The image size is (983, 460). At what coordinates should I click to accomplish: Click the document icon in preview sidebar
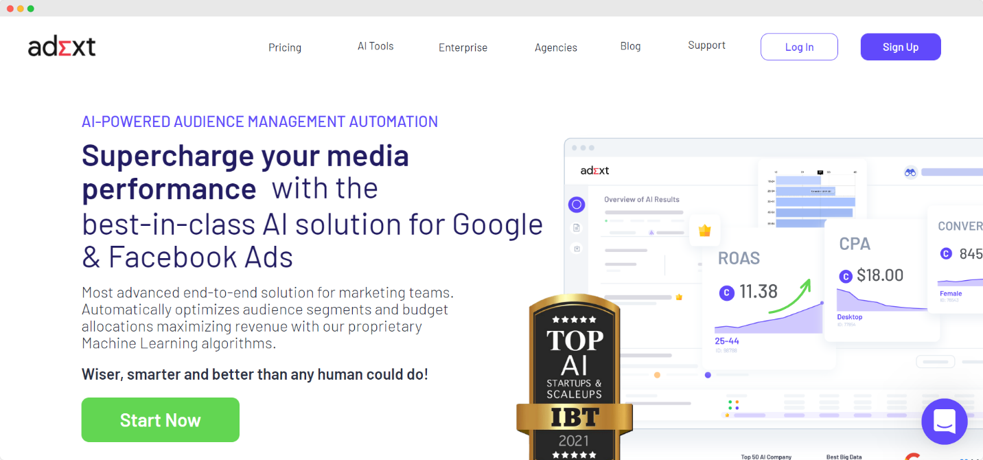click(577, 227)
